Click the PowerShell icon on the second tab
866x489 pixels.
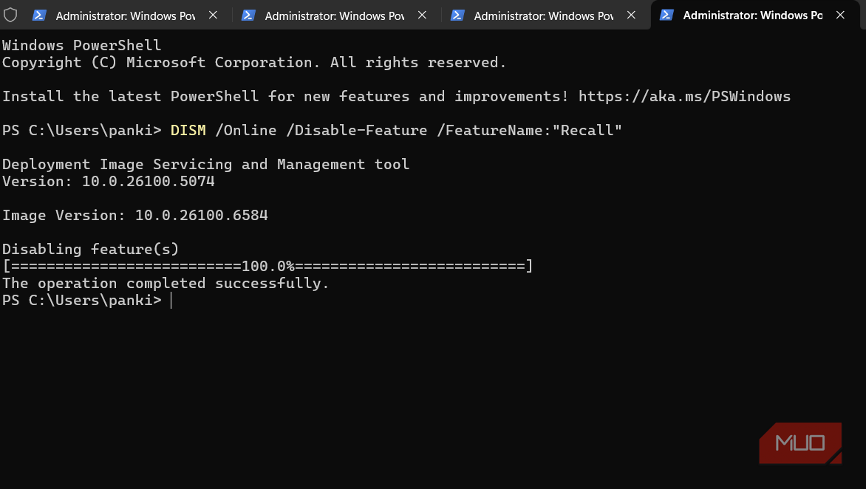[x=249, y=15]
